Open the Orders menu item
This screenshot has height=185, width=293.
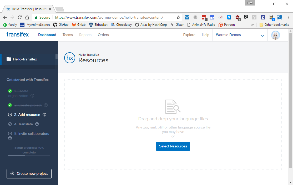[x=103, y=35]
